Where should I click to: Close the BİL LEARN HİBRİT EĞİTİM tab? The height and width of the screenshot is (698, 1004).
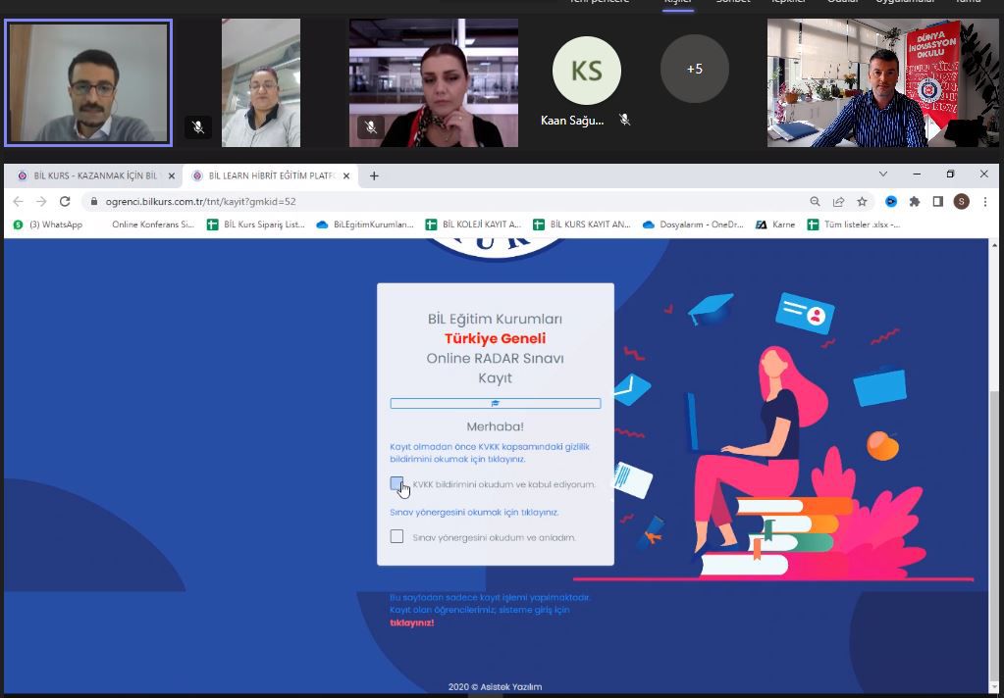point(346,175)
